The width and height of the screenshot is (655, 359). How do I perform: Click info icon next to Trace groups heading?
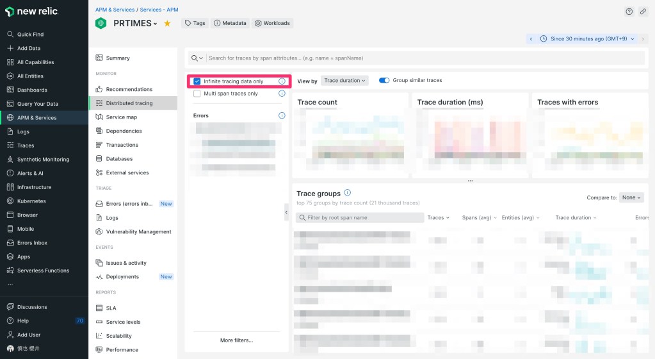[347, 193]
